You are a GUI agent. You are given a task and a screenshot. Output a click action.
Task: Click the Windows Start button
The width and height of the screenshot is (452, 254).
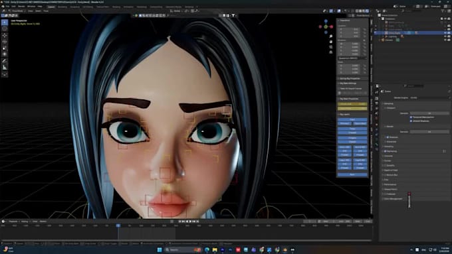pos(160,249)
